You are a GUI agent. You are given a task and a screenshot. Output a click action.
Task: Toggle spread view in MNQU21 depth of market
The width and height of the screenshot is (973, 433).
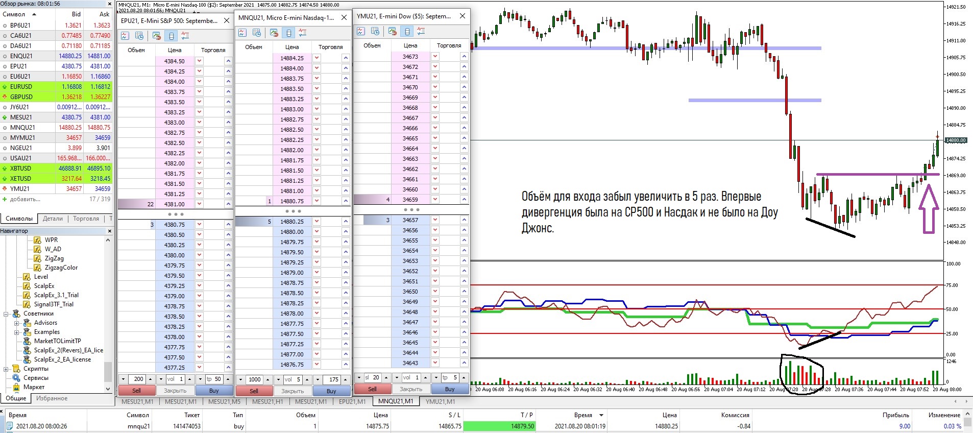[x=274, y=33]
